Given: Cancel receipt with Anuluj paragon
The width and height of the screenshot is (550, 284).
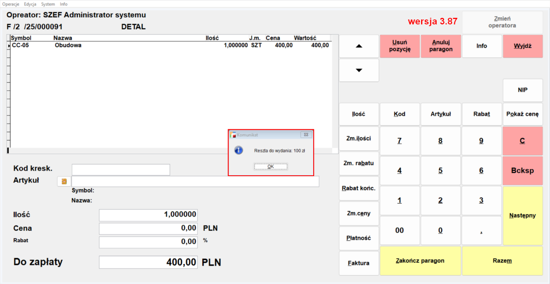Looking at the screenshot, I should 441,46.
